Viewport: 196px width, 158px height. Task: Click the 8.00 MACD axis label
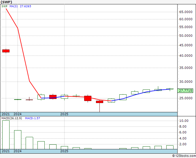tap(183, 126)
